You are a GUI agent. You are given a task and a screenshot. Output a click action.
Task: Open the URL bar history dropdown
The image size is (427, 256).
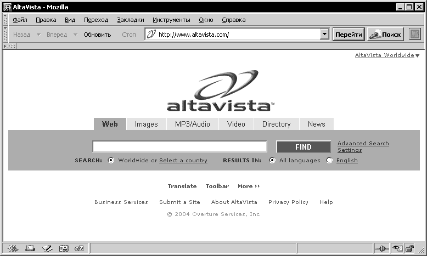[324, 35]
